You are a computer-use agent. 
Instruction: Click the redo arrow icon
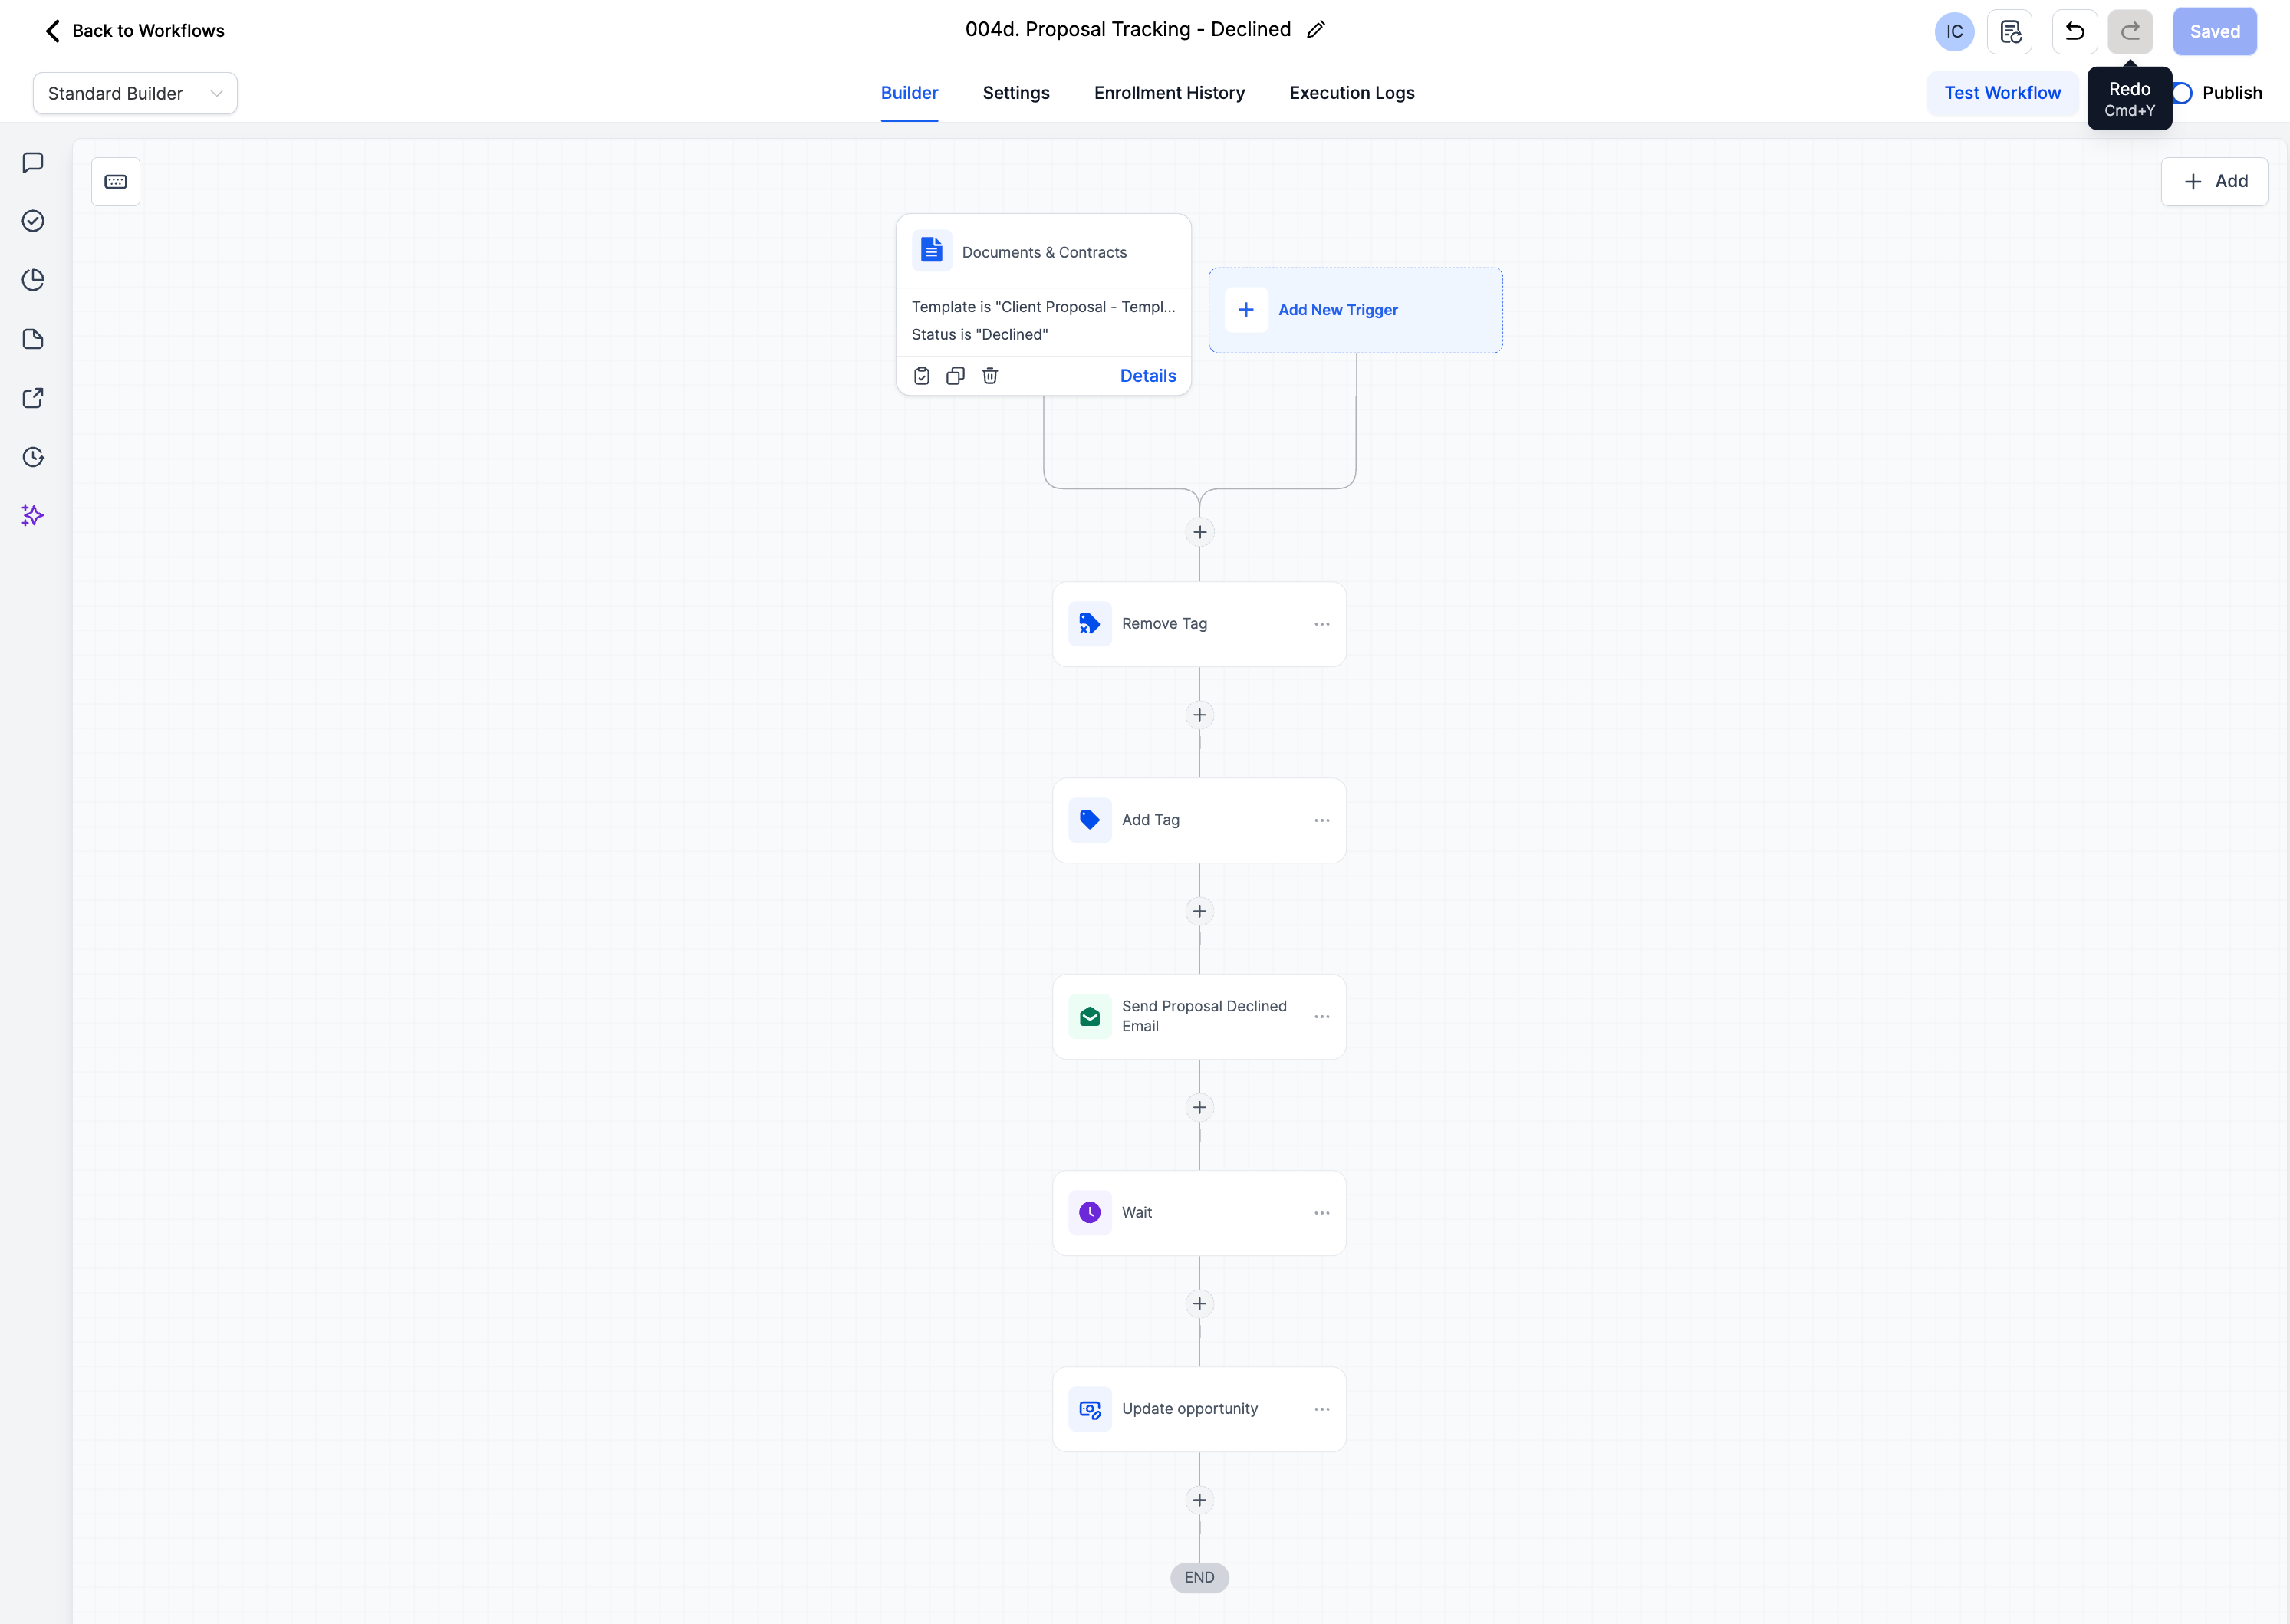pyautogui.click(x=2130, y=31)
